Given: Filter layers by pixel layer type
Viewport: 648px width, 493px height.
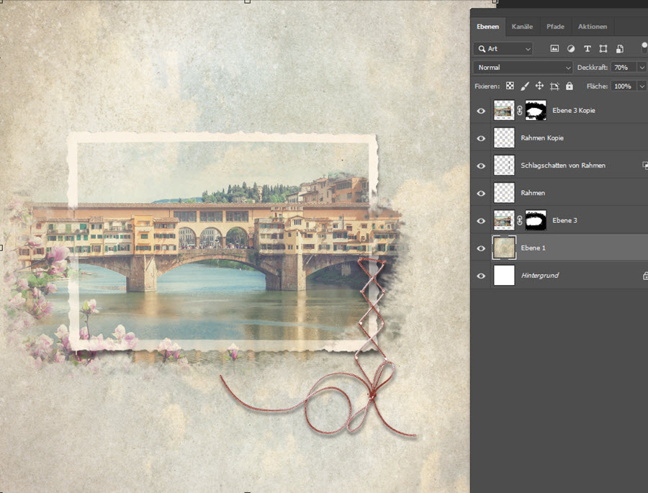Looking at the screenshot, I should point(554,49).
